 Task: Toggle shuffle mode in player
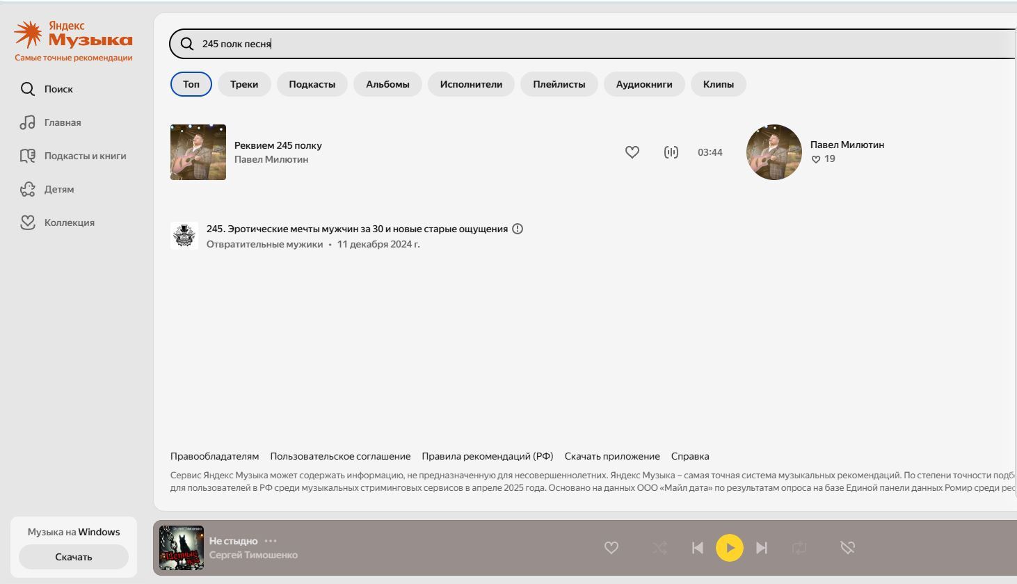[x=659, y=548]
